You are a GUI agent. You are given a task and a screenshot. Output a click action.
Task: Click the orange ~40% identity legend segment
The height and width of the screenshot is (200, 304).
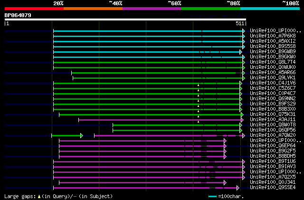pos(93,9)
